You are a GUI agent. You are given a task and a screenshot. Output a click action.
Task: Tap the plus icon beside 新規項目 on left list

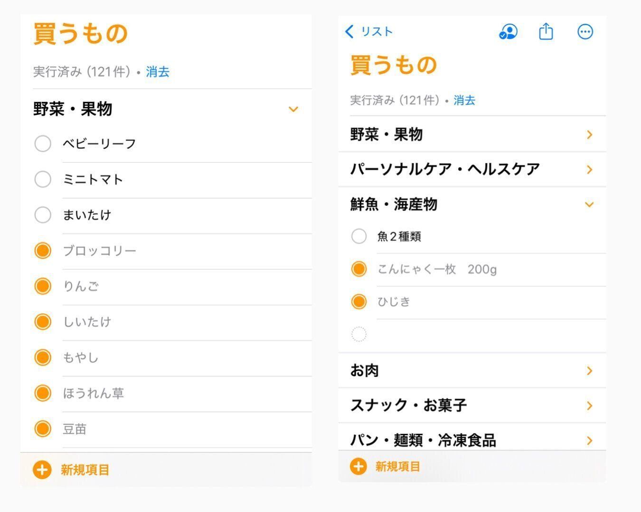pyautogui.click(x=42, y=470)
